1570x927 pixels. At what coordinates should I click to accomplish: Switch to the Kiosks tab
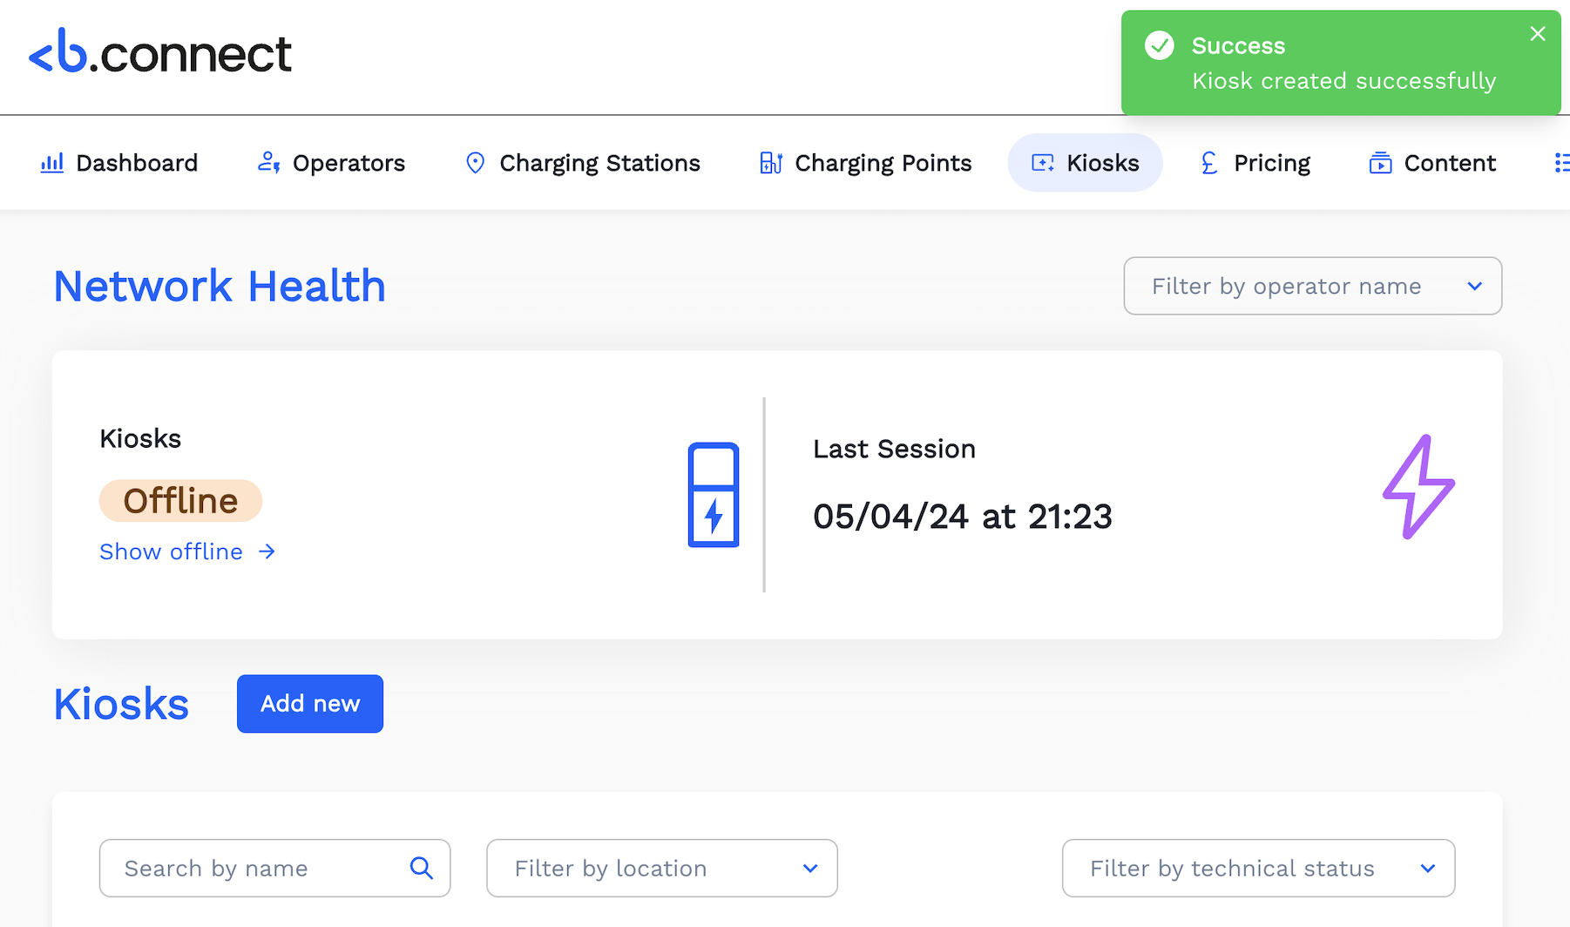point(1086,163)
